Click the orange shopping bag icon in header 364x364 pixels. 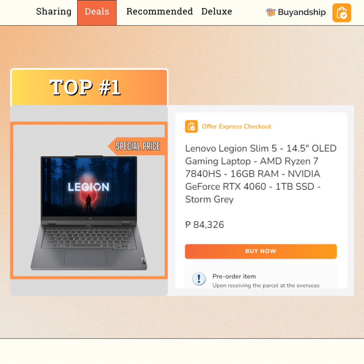coord(342,13)
